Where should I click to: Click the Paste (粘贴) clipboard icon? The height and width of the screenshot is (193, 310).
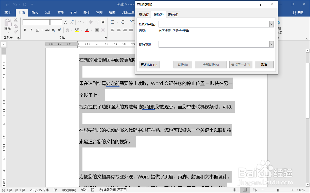pos(8,23)
